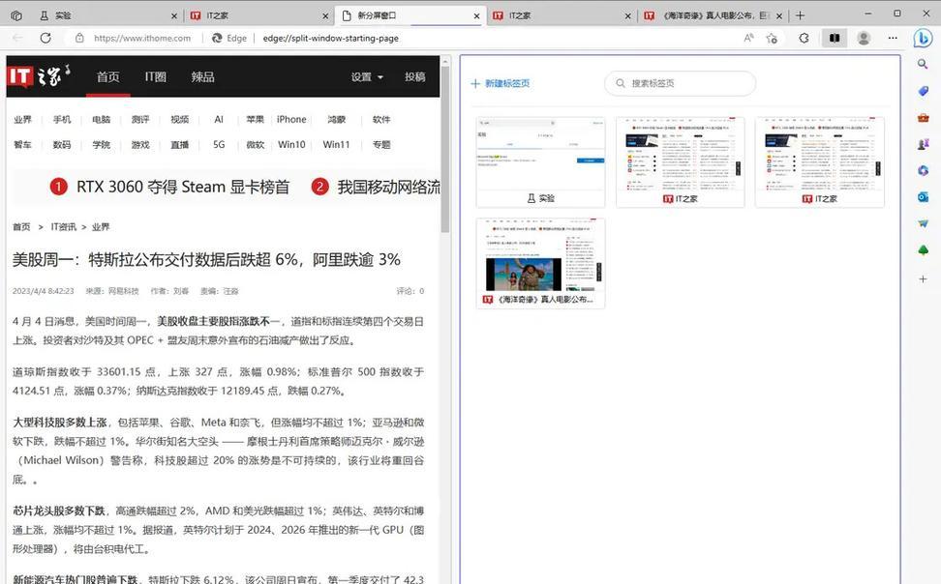This screenshot has height=584, width=941.
Task: Open the 鸿蒙 category
Action: [x=337, y=119]
